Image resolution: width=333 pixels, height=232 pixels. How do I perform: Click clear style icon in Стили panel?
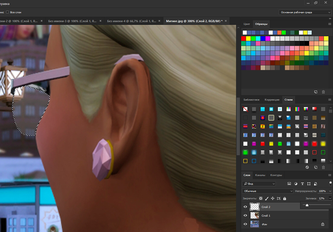pyautogui.click(x=307, y=167)
